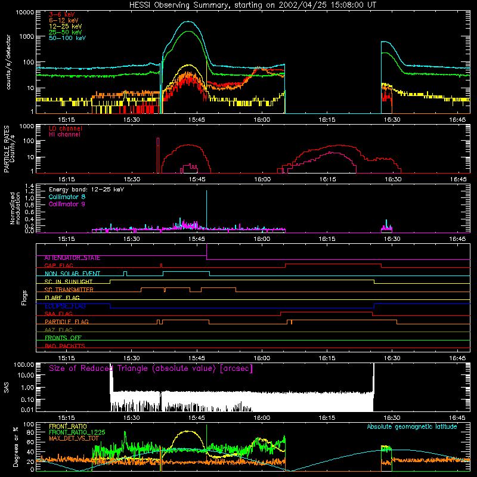This screenshot has height=477, width=477.
Task: Click the '1.4' tick on modulation panel
Action: coord(29,186)
